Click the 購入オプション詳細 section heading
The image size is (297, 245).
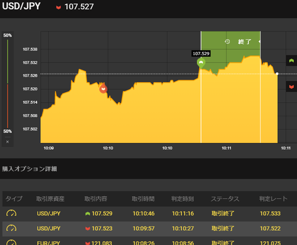coord(30,169)
